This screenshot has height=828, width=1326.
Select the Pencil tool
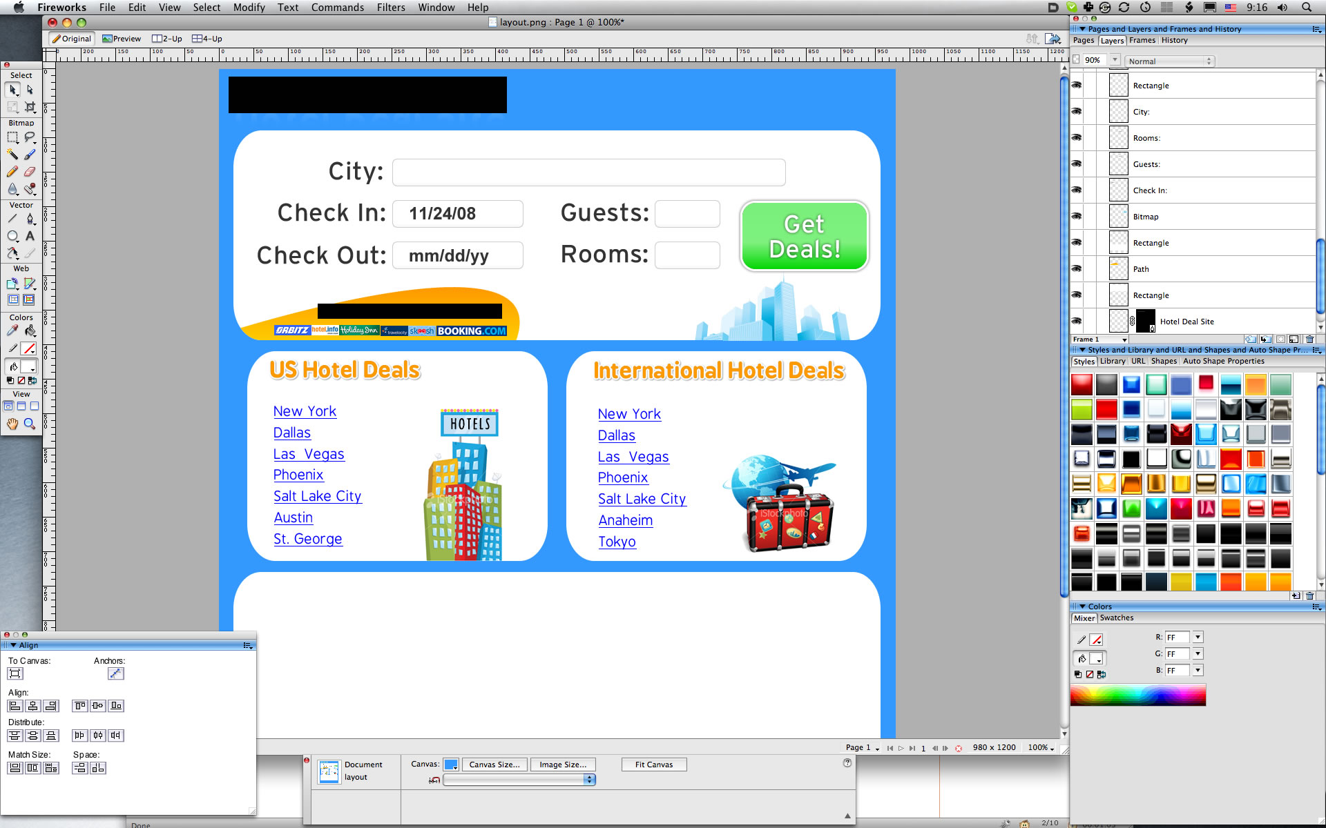tap(12, 171)
